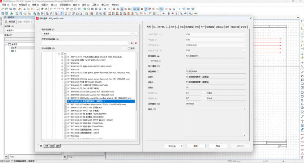Viewport: 304px width, 163px height.
Task: Toggle the checkbox above the ERP number field
Action: pyautogui.click(x=149, y=61)
